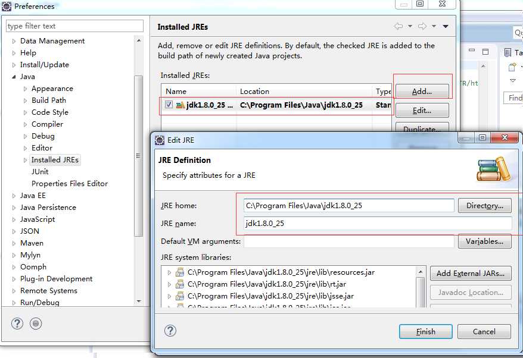
Task: Click the circular record preferences icon beside Help
Action: (36, 324)
